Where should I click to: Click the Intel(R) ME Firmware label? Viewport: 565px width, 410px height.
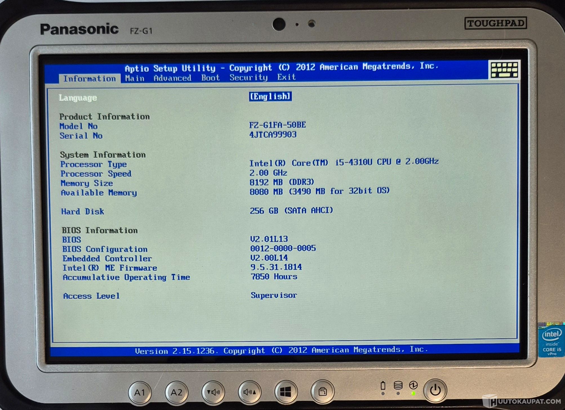(x=110, y=268)
